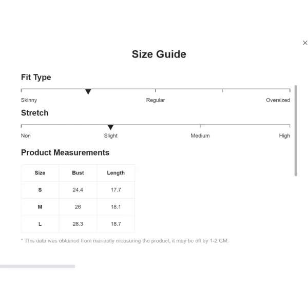Click the Medium stretch label

(x=200, y=136)
